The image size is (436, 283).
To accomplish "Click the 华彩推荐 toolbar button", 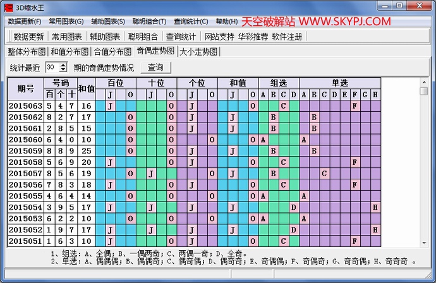I will (x=253, y=37).
